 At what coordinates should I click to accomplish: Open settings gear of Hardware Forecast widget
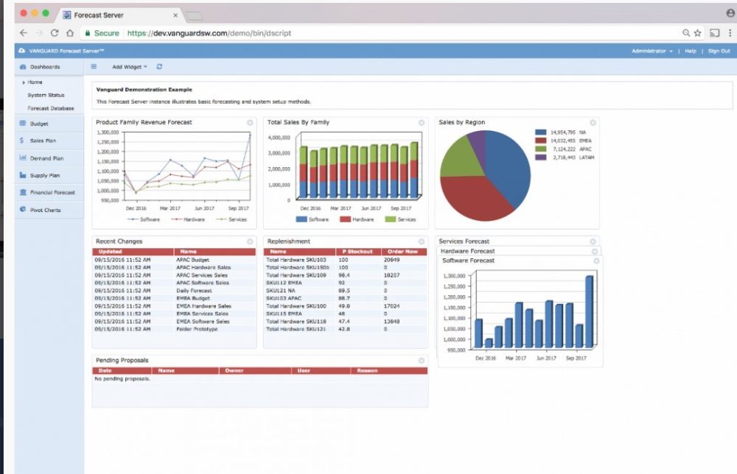coord(595,252)
